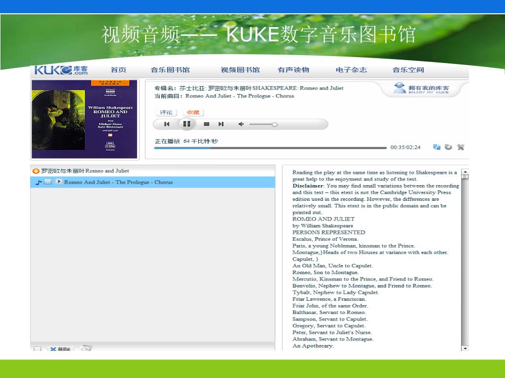Open the 首页 home page
Viewport: 505px width, 378px height.
[x=118, y=70]
